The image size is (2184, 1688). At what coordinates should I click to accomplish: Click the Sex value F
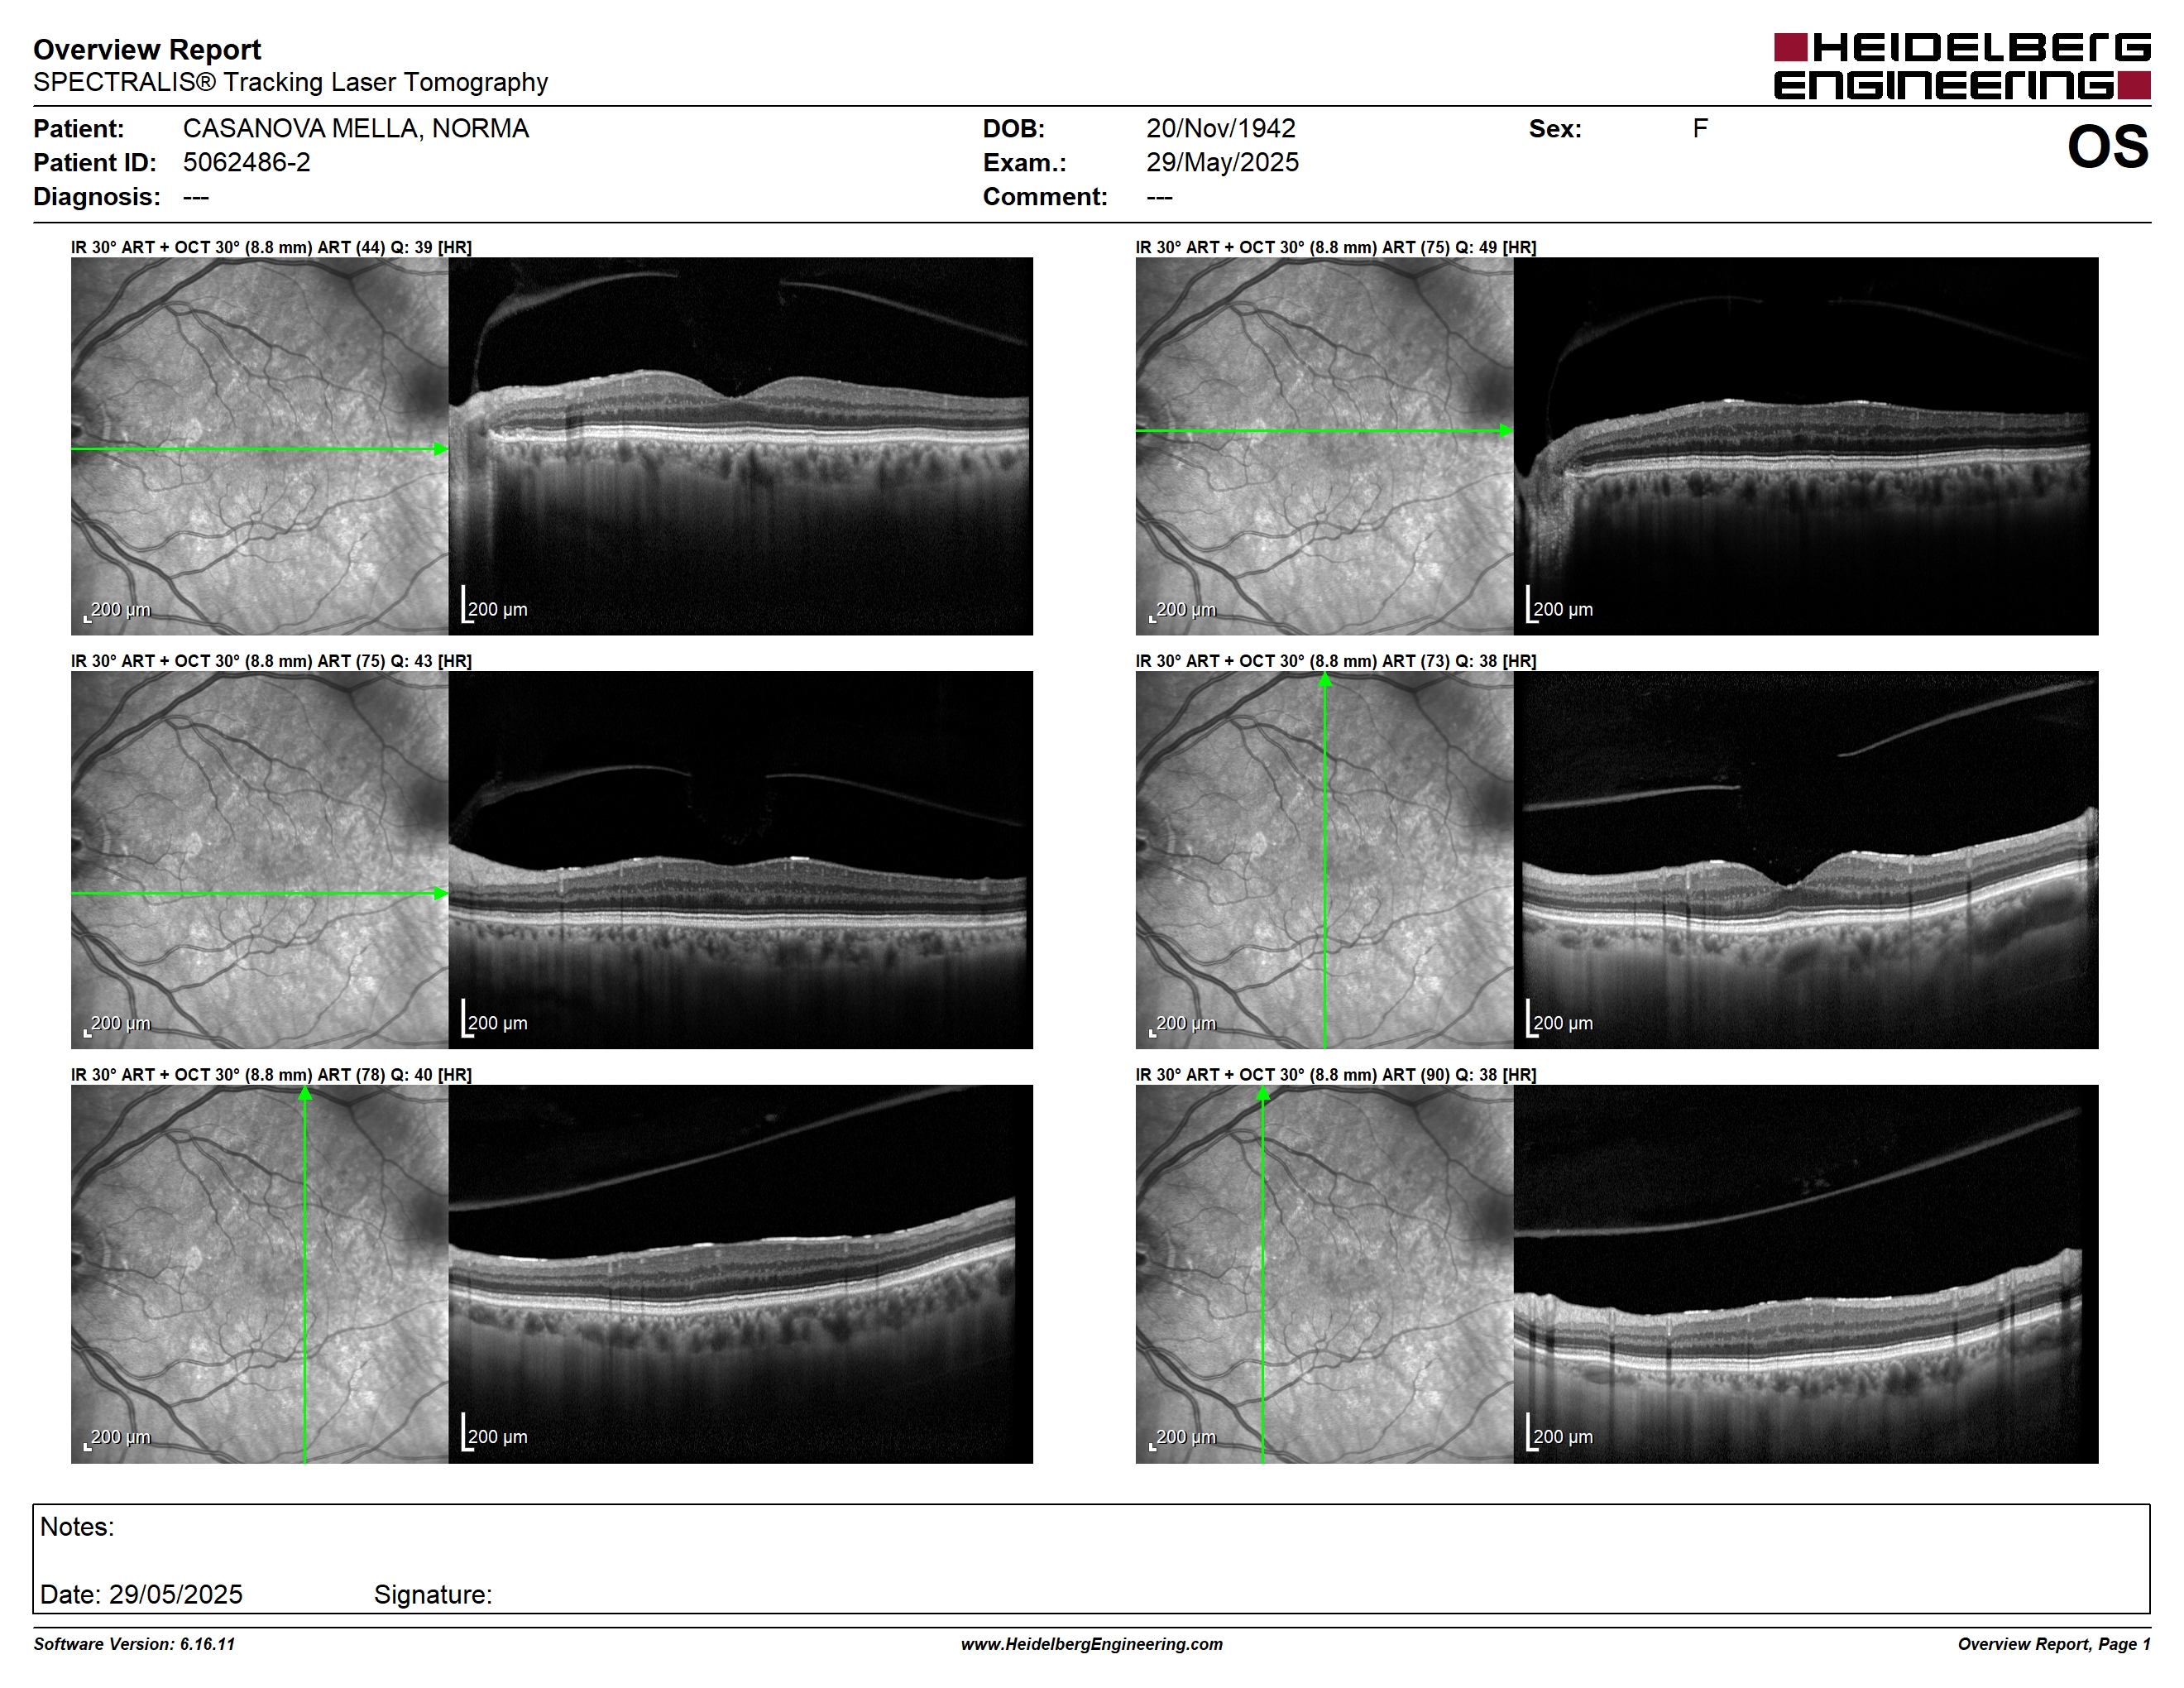[x=1700, y=128]
